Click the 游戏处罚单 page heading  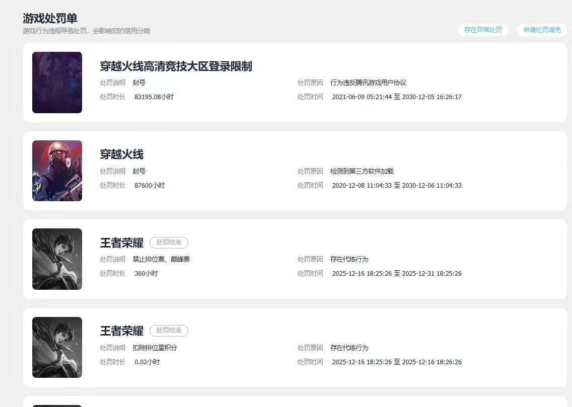(x=50, y=18)
